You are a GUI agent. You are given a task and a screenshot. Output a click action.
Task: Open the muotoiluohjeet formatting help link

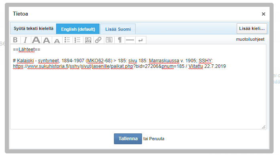250,39
